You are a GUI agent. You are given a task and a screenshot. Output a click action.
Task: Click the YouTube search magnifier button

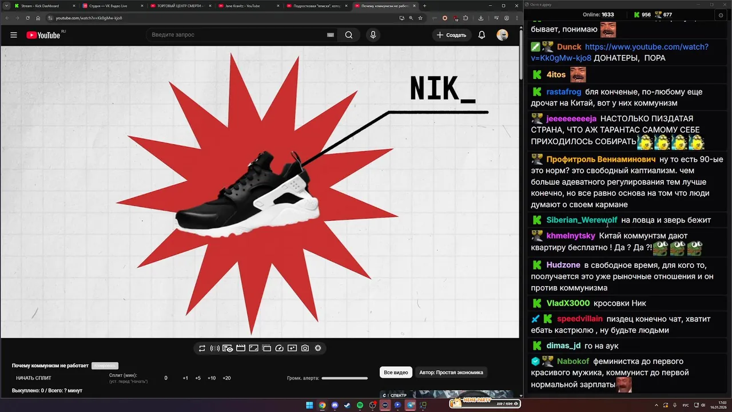pyautogui.click(x=349, y=35)
